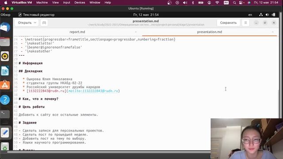The width and height of the screenshot is (283, 159).
Task: Click line Добавить к сайту все остальные элементы
Action: click(58, 115)
